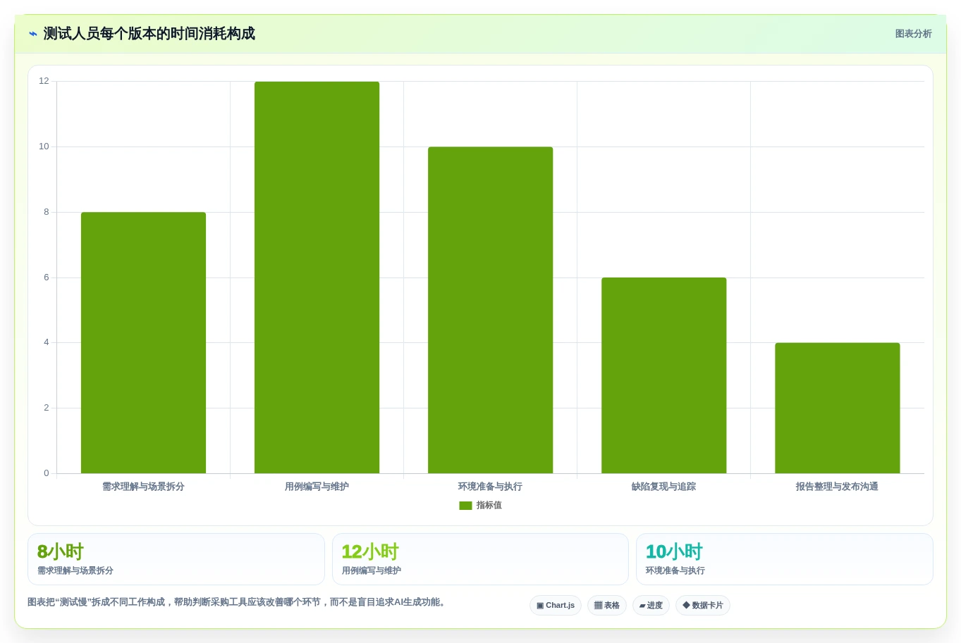Click the 测试人员每个版本的时间消耗构成 title
The width and height of the screenshot is (961, 643).
click(x=149, y=34)
